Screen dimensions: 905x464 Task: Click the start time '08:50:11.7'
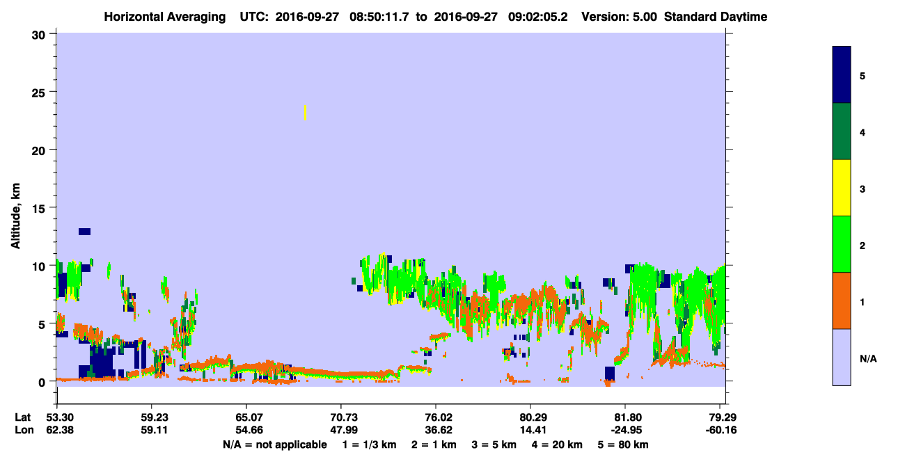click(379, 17)
